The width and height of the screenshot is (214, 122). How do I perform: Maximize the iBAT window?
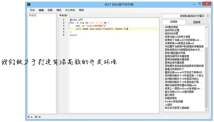(199, 4)
